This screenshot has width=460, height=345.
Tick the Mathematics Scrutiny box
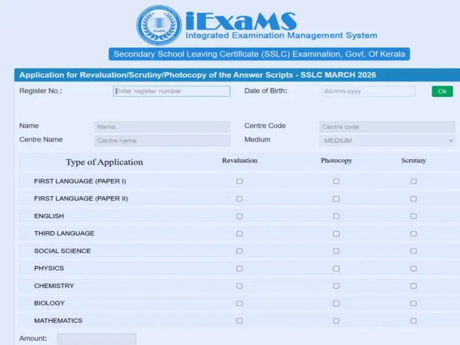pyautogui.click(x=413, y=321)
